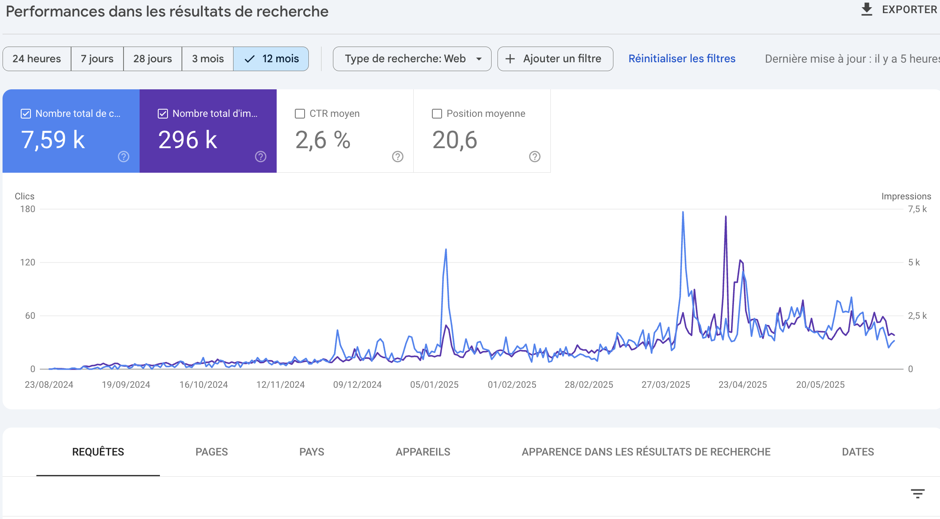
Task: Select the 12 mois date range
Action: (271, 59)
